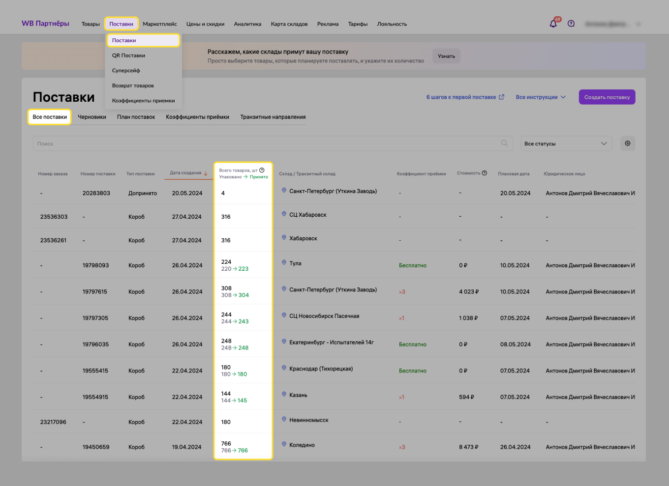Image resolution: width=669 pixels, height=486 pixels.
Task: Select QR Поставки from the menu
Action: tap(128, 56)
